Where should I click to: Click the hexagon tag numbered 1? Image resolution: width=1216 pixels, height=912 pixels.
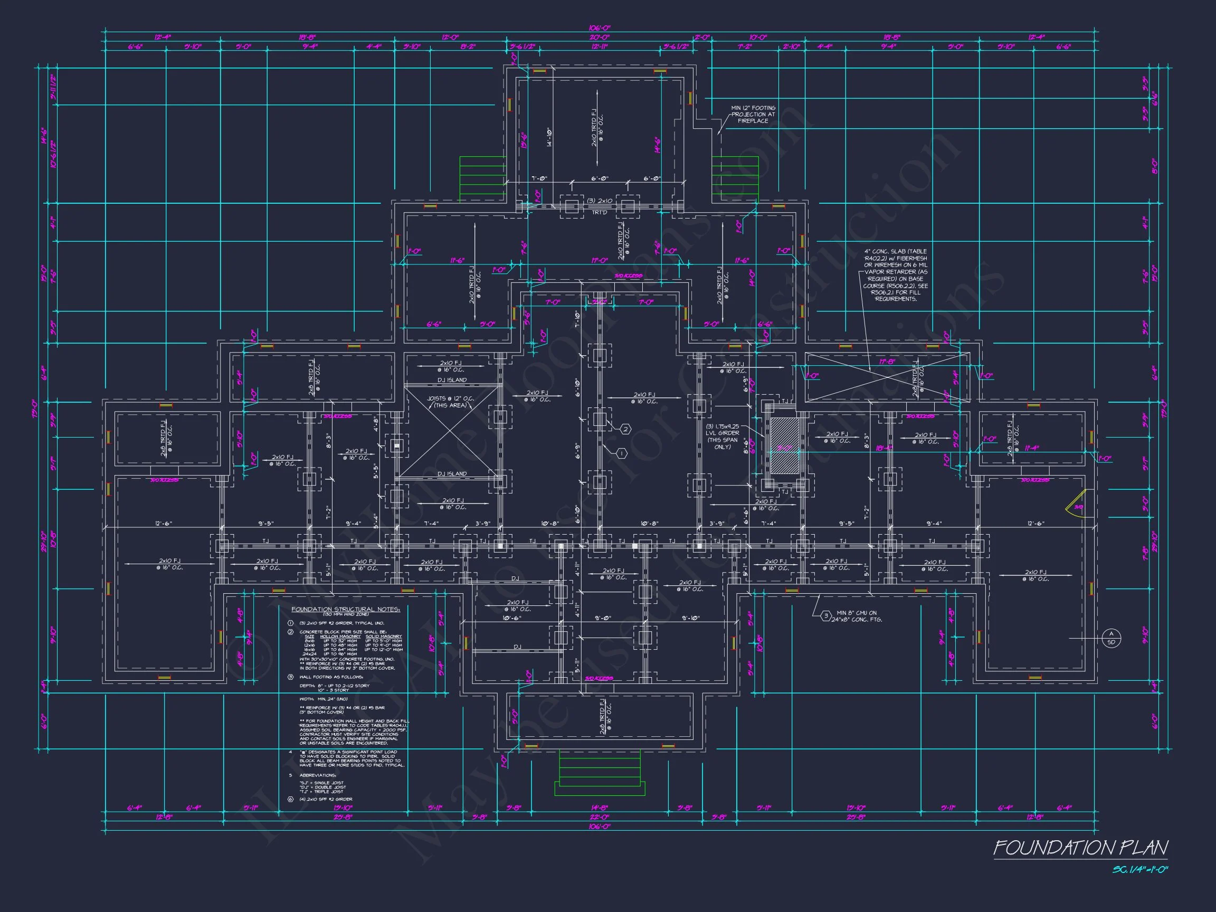pyautogui.click(x=622, y=453)
